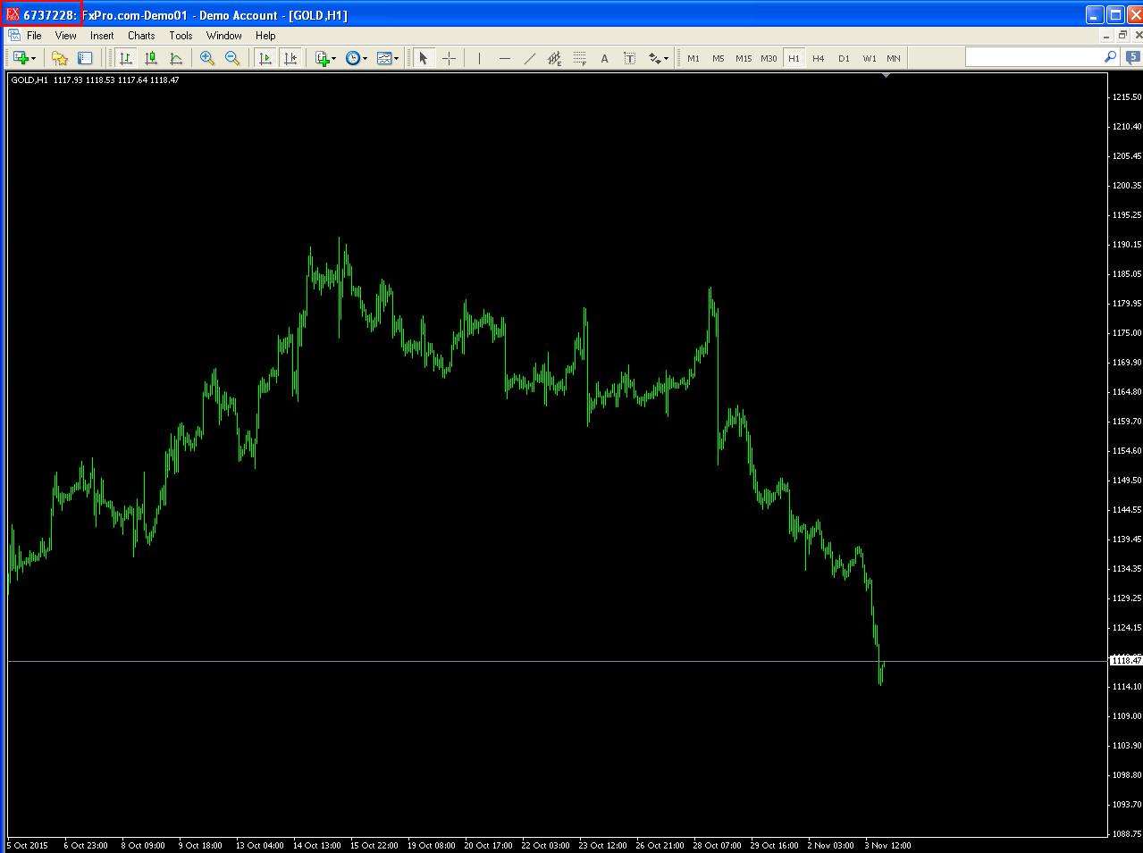This screenshot has width=1143, height=853.
Task: Open the Insert menu
Action: click(x=102, y=36)
